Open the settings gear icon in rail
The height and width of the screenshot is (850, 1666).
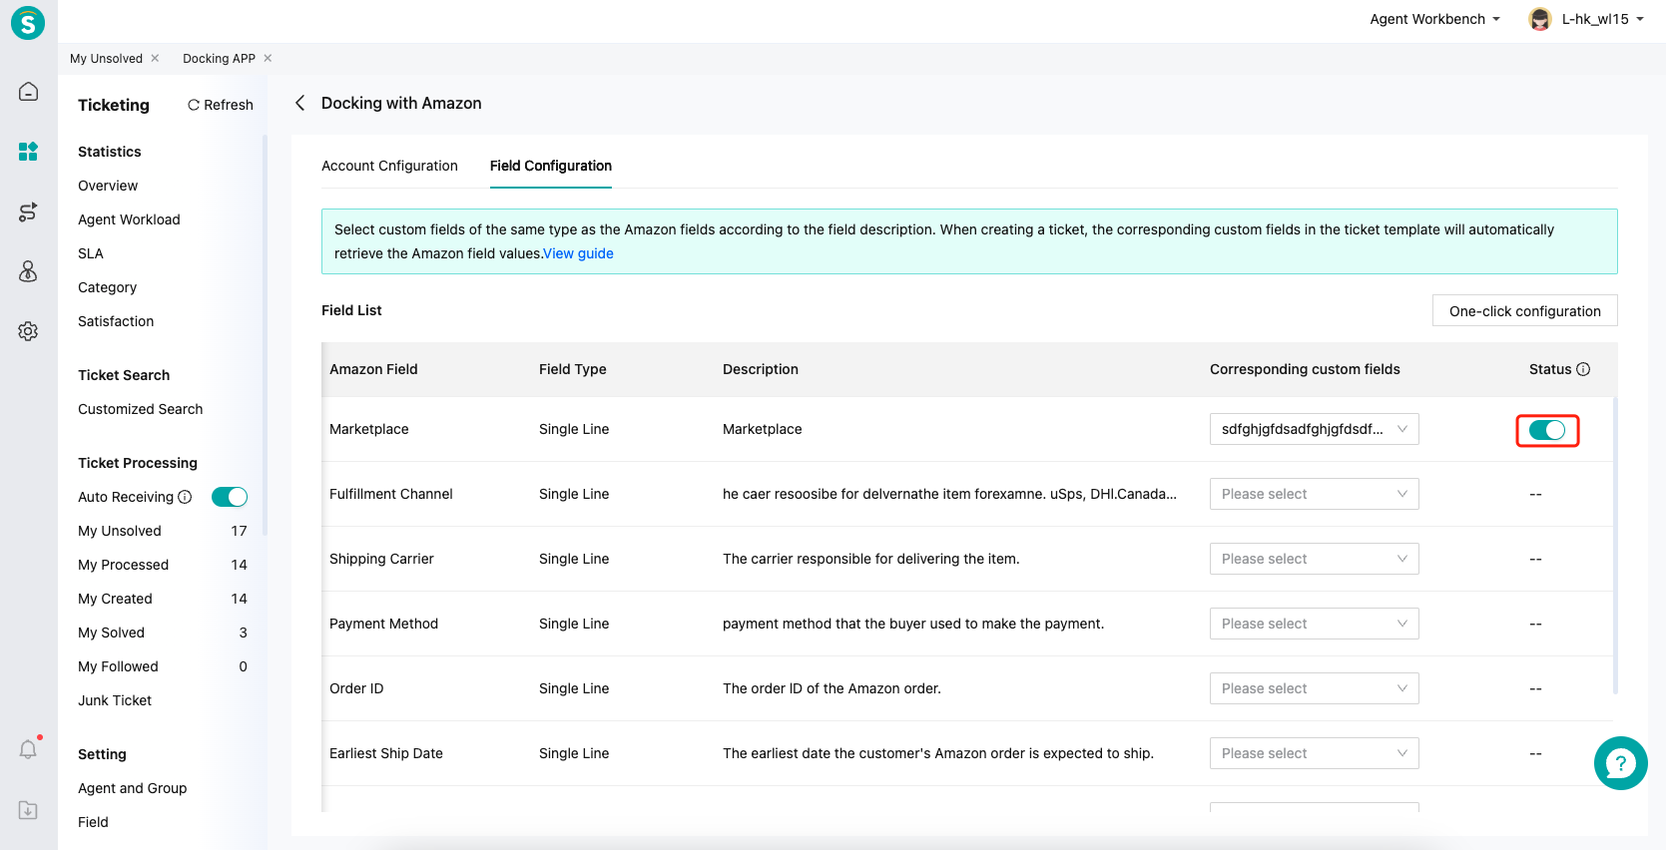pyautogui.click(x=28, y=331)
